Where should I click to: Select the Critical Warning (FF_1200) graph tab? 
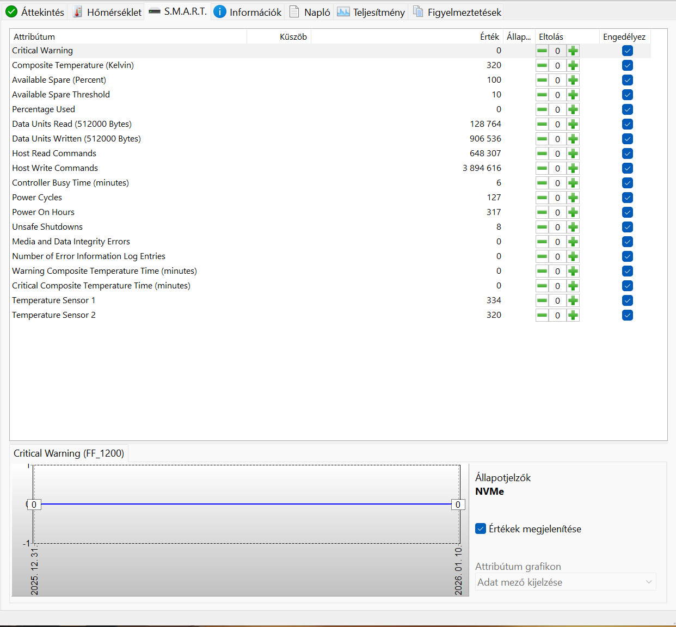tap(69, 453)
